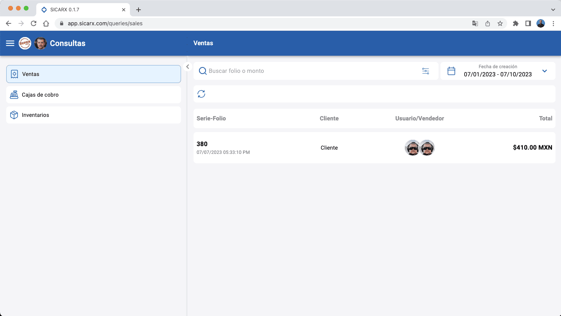The height and width of the screenshot is (316, 561).
Task: Toggle the browser side panel
Action: 528,23
